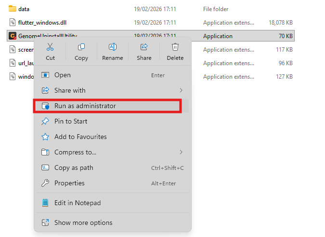The width and height of the screenshot is (325, 237).
Task: Select Open from the context menu
Action: [x=63, y=75]
